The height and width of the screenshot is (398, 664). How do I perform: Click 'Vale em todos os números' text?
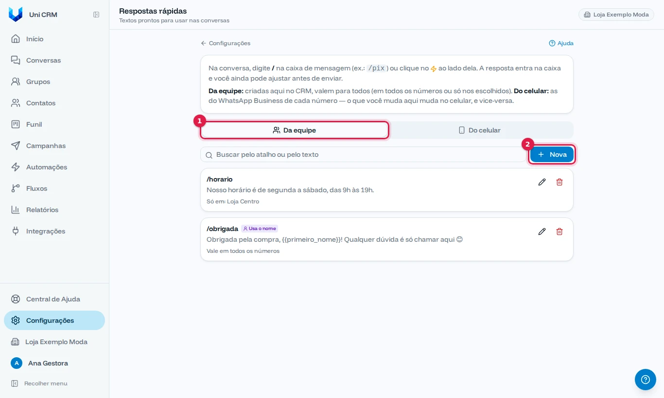[x=243, y=251]
